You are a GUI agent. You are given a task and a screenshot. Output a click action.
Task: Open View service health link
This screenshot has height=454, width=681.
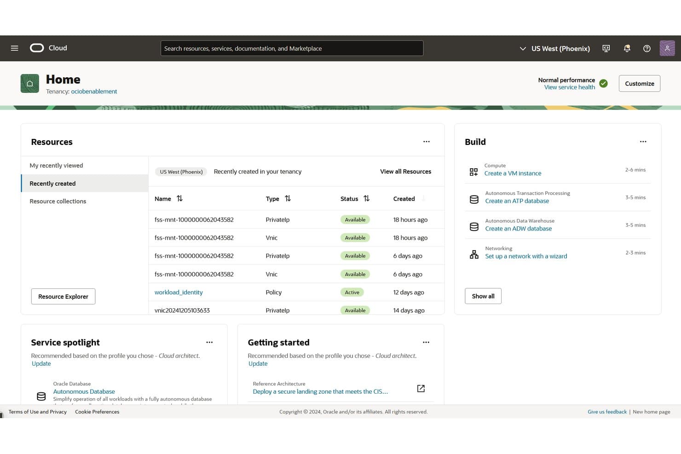point(570,87)
